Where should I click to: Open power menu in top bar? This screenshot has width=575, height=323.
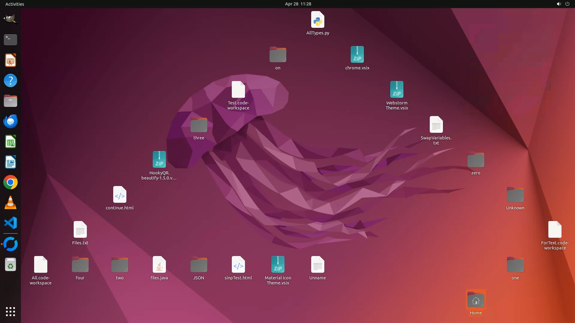[x=567, y=4]
